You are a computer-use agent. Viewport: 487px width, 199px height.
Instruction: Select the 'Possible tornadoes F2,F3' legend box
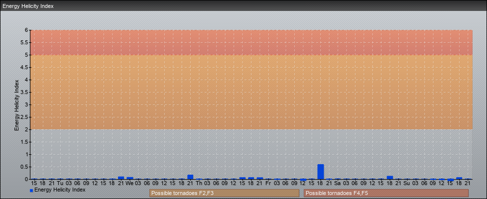224,193
